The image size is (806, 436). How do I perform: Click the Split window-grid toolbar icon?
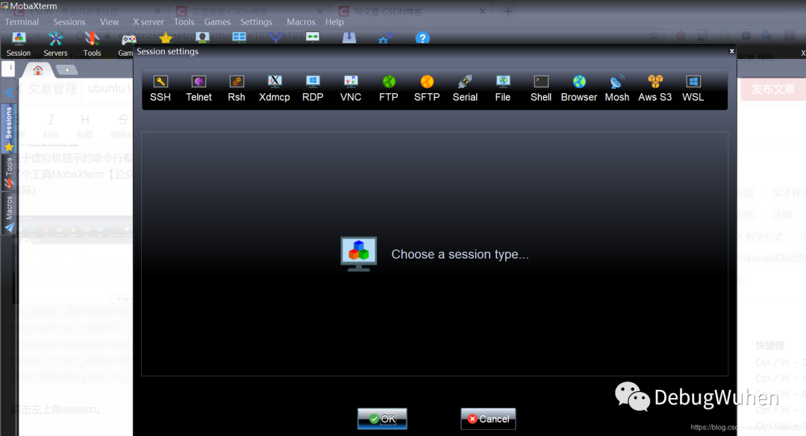point(239,37)
